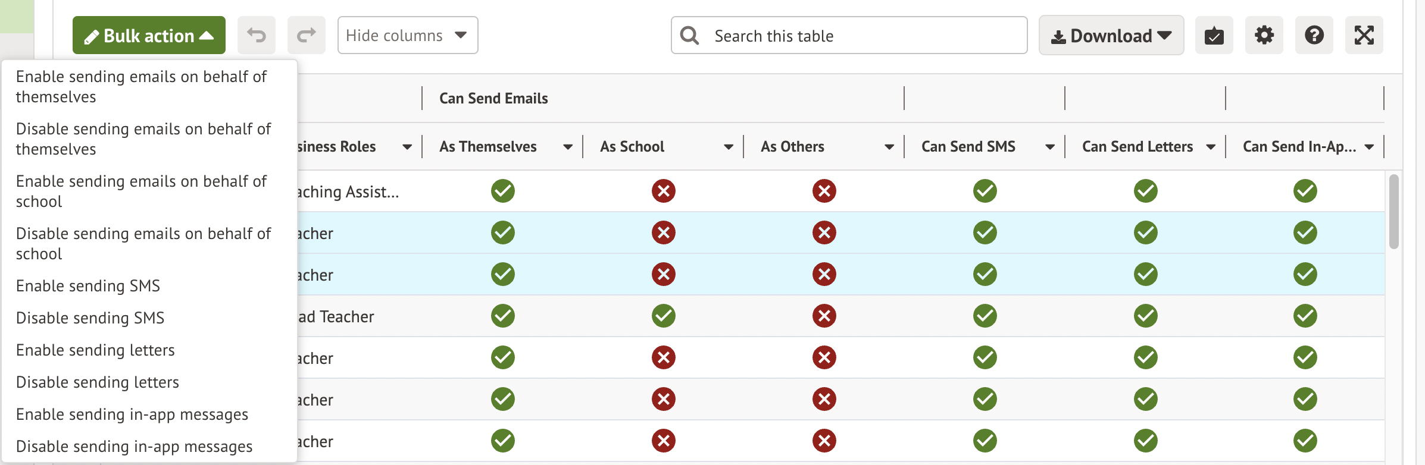Toggle fullscreen with the expand arrows icon
Screen dimensions: 1425x465
tap(1364, 36)
